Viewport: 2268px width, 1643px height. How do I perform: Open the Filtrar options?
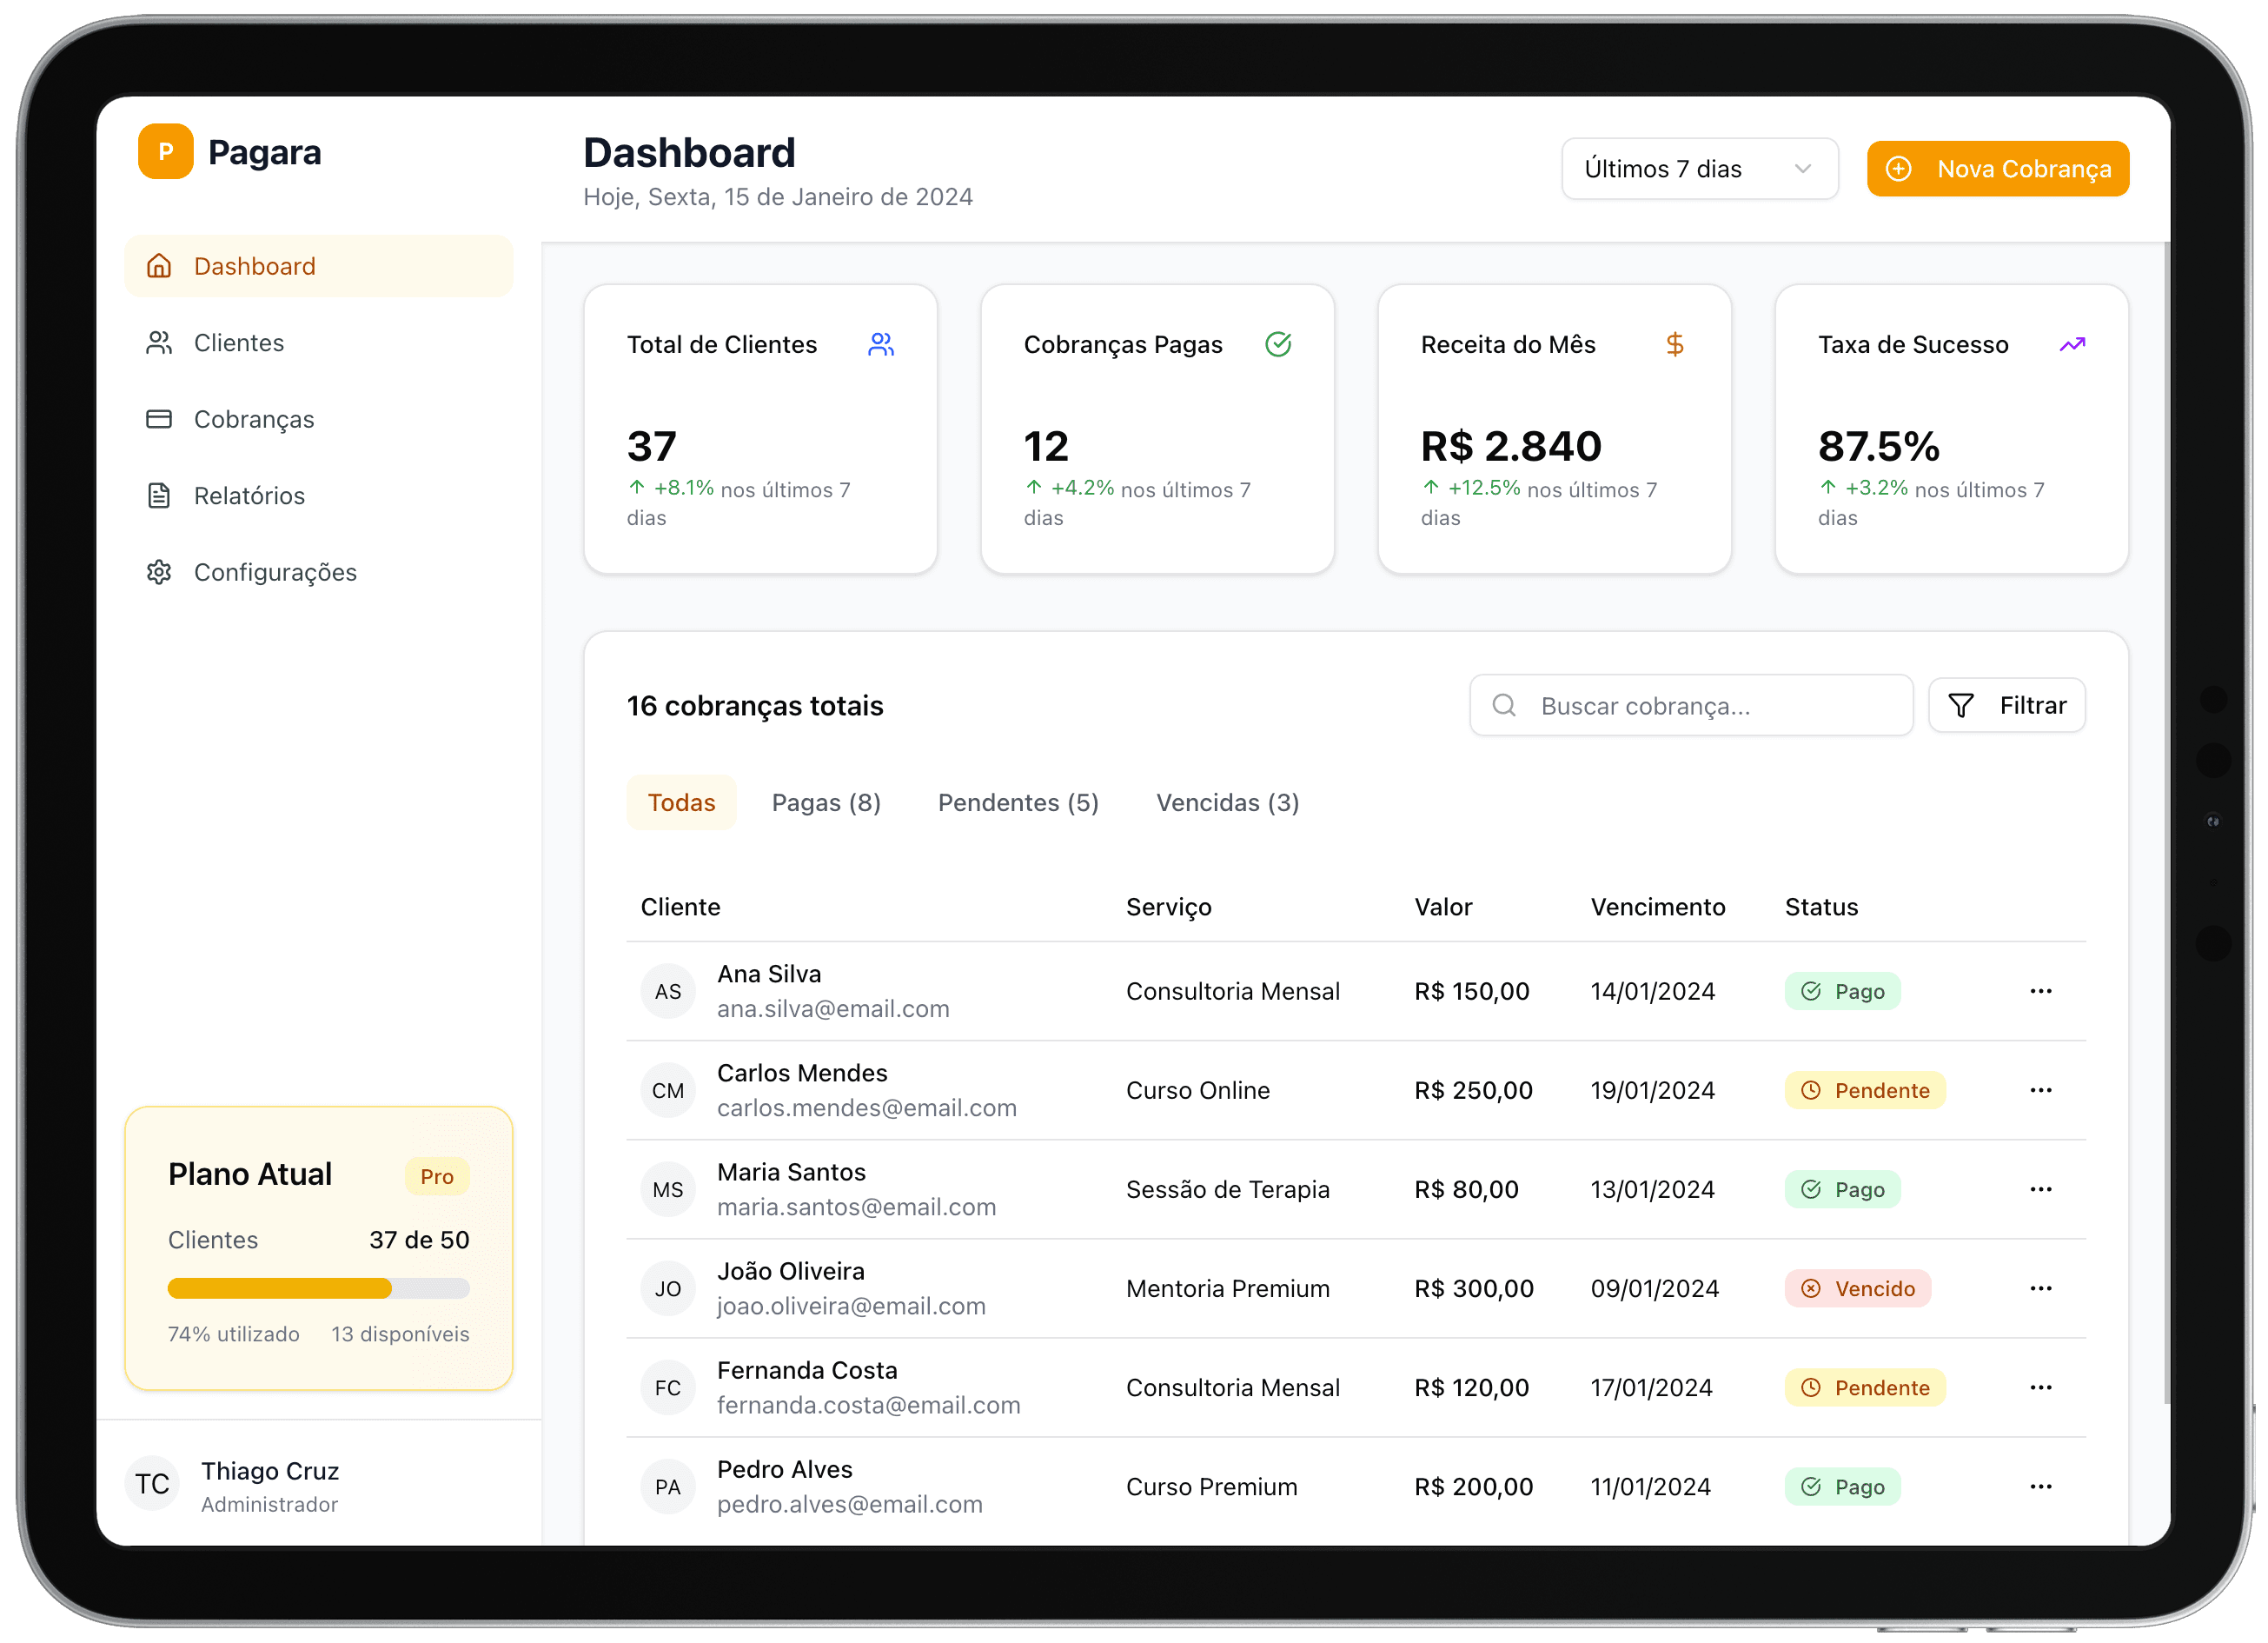click(2007, 704)
